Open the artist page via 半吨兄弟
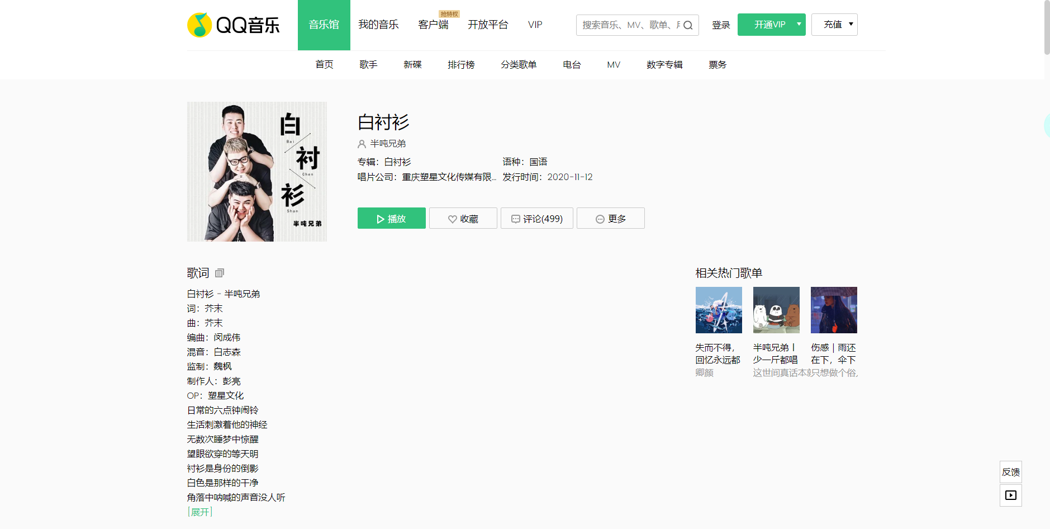This screenshot has height=529, width=1050. 388,144
